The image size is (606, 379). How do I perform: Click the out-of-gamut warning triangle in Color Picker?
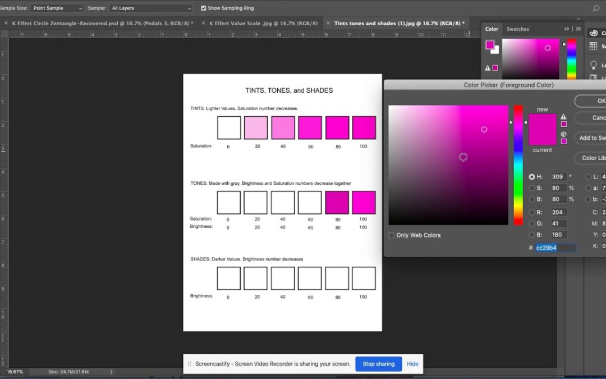563,116
